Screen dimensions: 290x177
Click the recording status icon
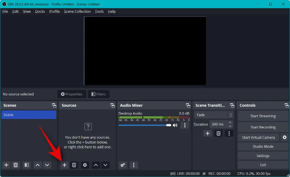coord(204,173)
